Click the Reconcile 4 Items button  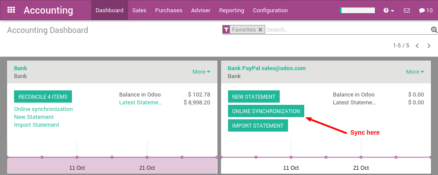[43, 96]
